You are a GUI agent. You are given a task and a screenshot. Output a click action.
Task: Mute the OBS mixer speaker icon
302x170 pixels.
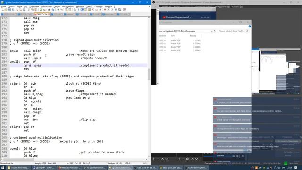pyautogui.click(x=238, y=156)
